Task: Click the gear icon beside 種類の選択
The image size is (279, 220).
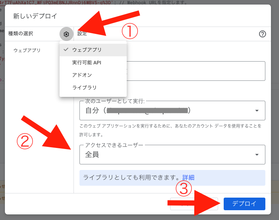Action: [x=67, y=34]
